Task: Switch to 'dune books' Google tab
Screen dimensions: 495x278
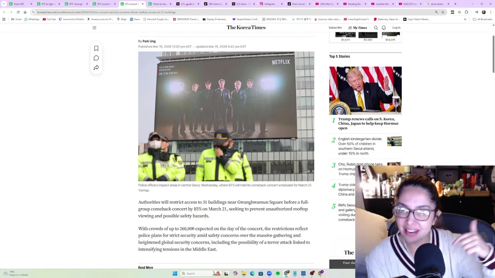Action: coord(437,4)
